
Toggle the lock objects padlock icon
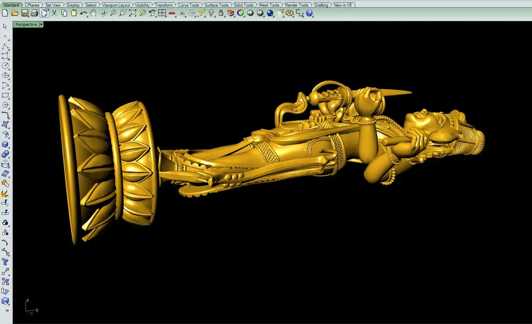point(221,13)
